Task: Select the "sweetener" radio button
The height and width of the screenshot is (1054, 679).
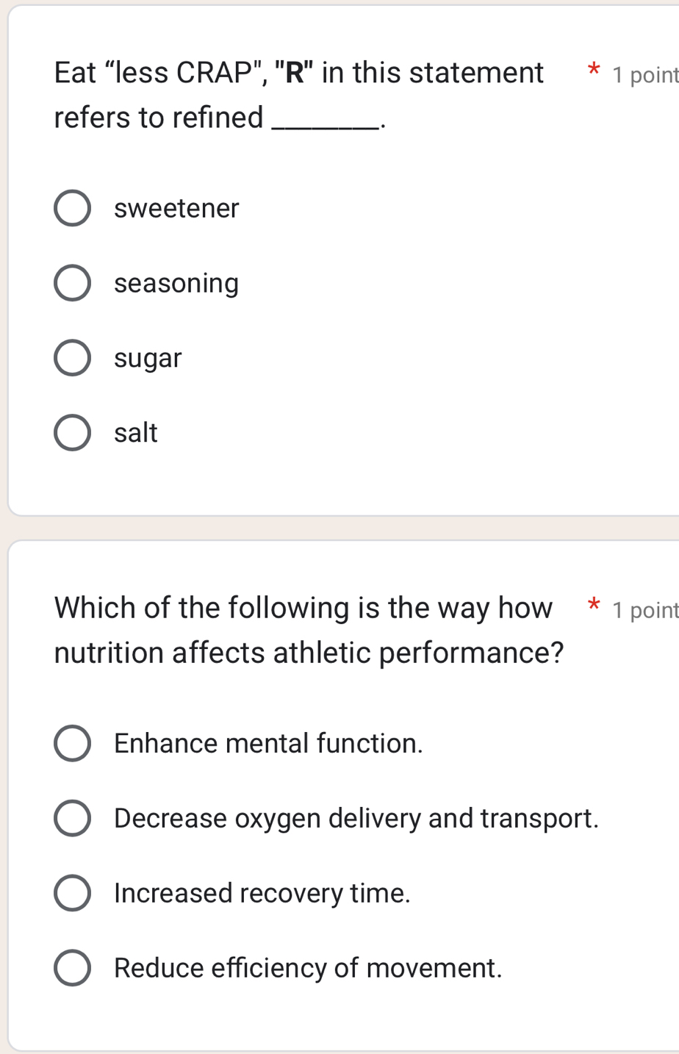Action: 71,208
